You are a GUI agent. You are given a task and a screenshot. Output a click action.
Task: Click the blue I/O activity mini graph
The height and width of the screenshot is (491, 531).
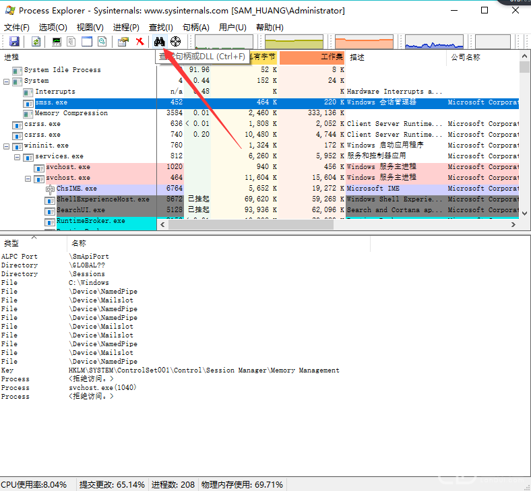pyautogui.click(x=434, y=42)
